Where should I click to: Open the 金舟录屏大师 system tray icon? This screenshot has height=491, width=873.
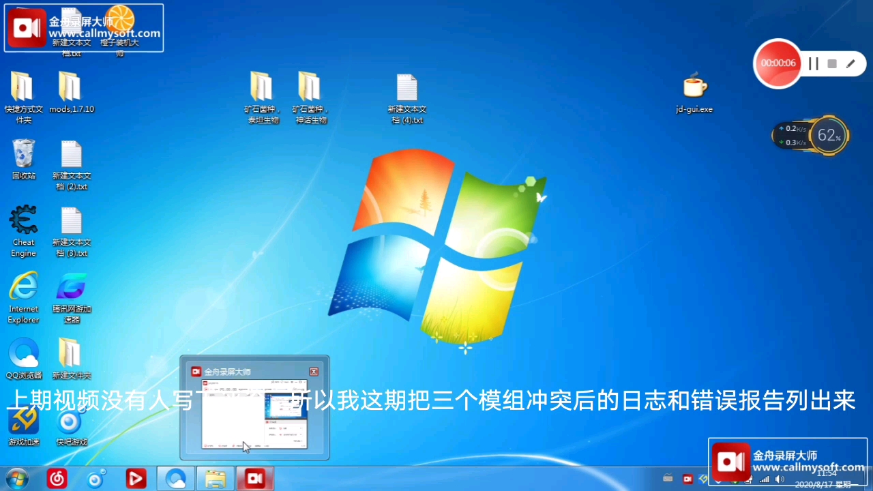687,479
